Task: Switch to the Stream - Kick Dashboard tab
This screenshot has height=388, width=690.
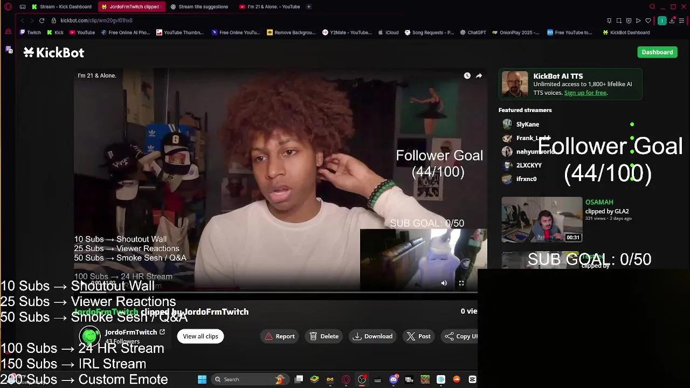Action: point(62,6)
